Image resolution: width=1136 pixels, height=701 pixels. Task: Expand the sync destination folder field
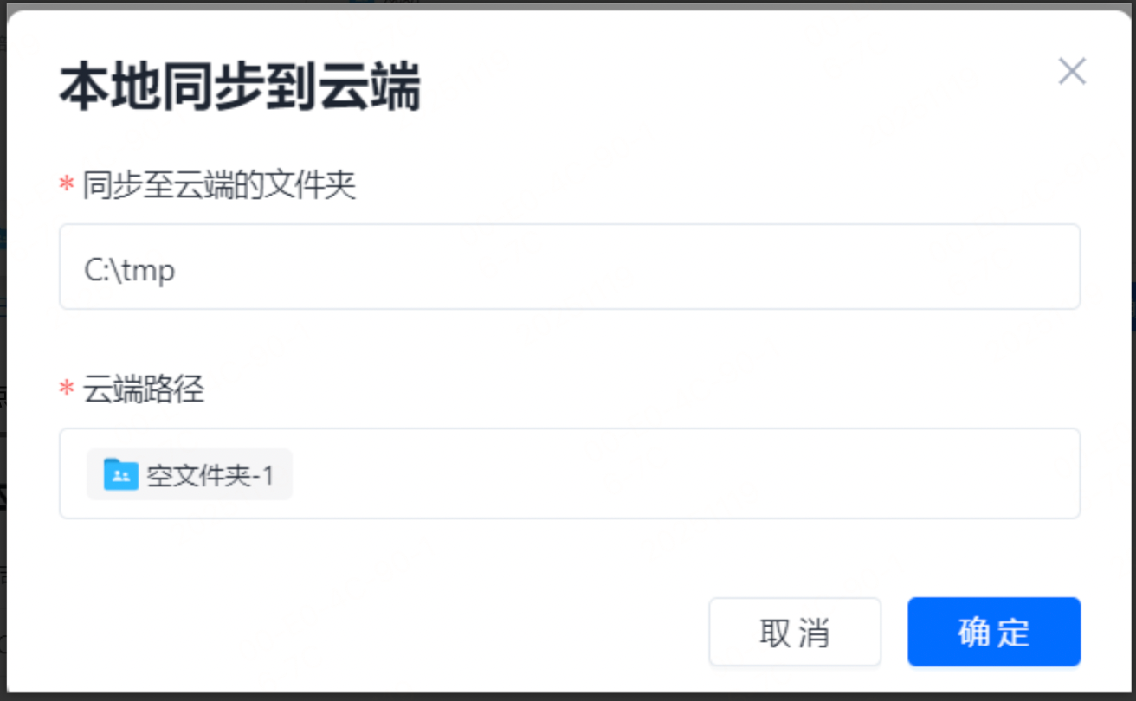(x=568, y=266)
